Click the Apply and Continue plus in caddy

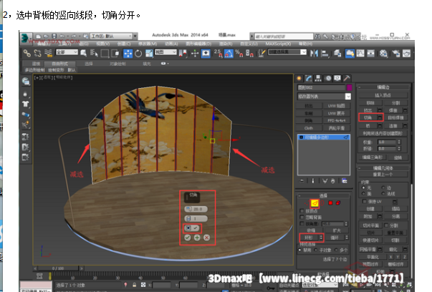pos(197,238)
